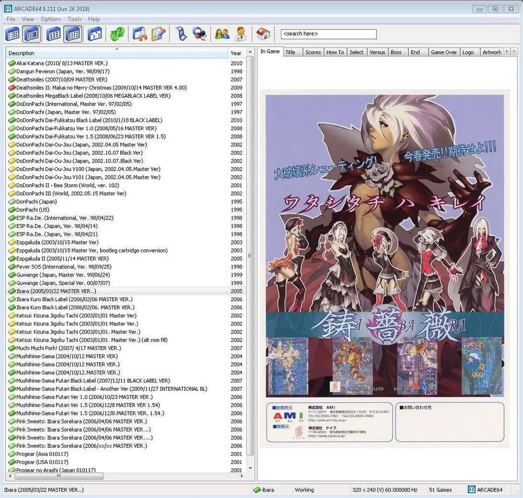
Task: Click 'Working' status in status bar
Action: click(x=304, y=490)
